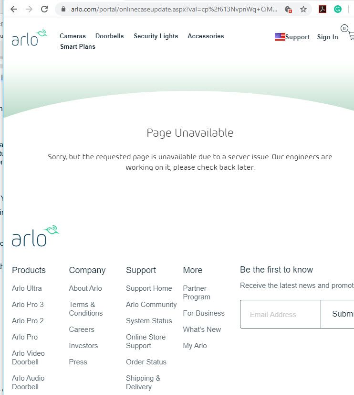This screenshot has height=395, width=354.
Task: Open the My Arlo link
Action: click(195, 346)
